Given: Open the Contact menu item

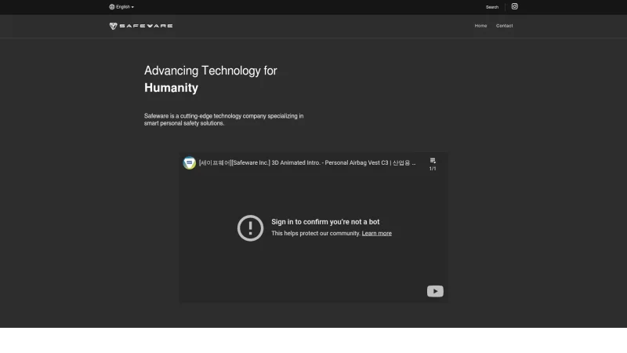Looking at the screenshot, I should pyautogui.click(x=504, y=26).
